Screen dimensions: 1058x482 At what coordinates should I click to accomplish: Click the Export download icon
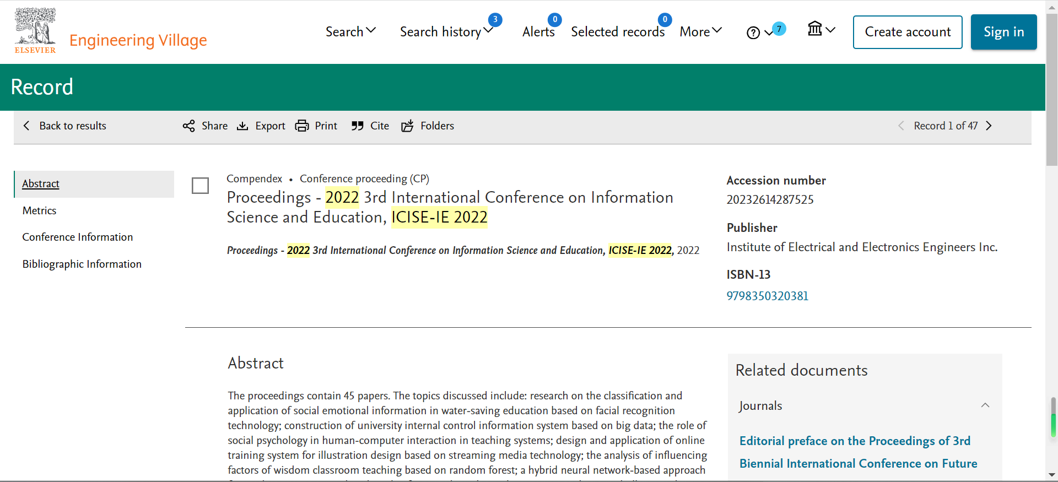click(242, 126)
